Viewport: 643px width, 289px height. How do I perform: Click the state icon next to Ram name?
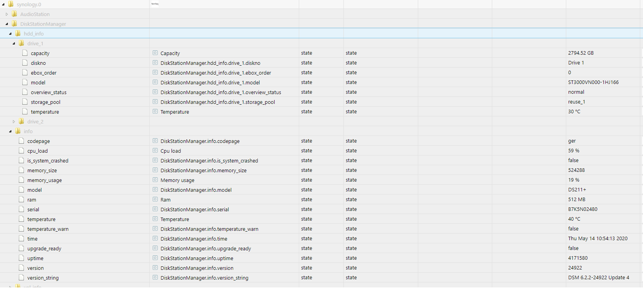pyautogui.click(x=155, y=199)
